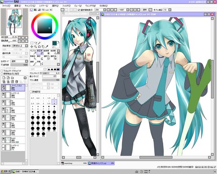Click the undo toolbar button

point(62,10)
